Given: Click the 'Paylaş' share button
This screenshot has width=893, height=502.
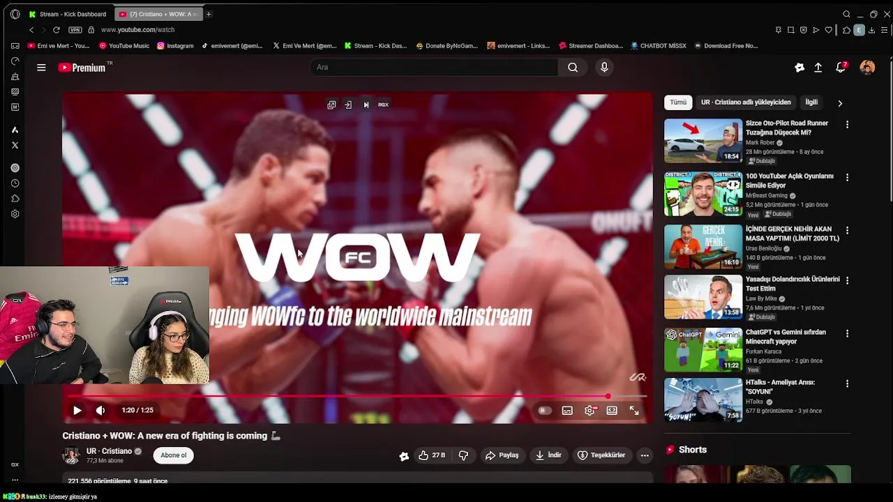Looking at the screenshot, I should click(502, 455).
